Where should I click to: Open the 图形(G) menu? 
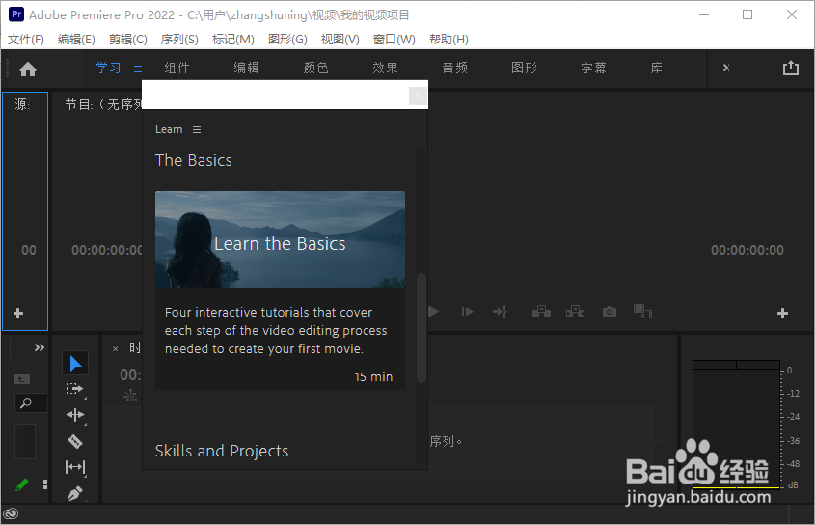coord(287,39)
